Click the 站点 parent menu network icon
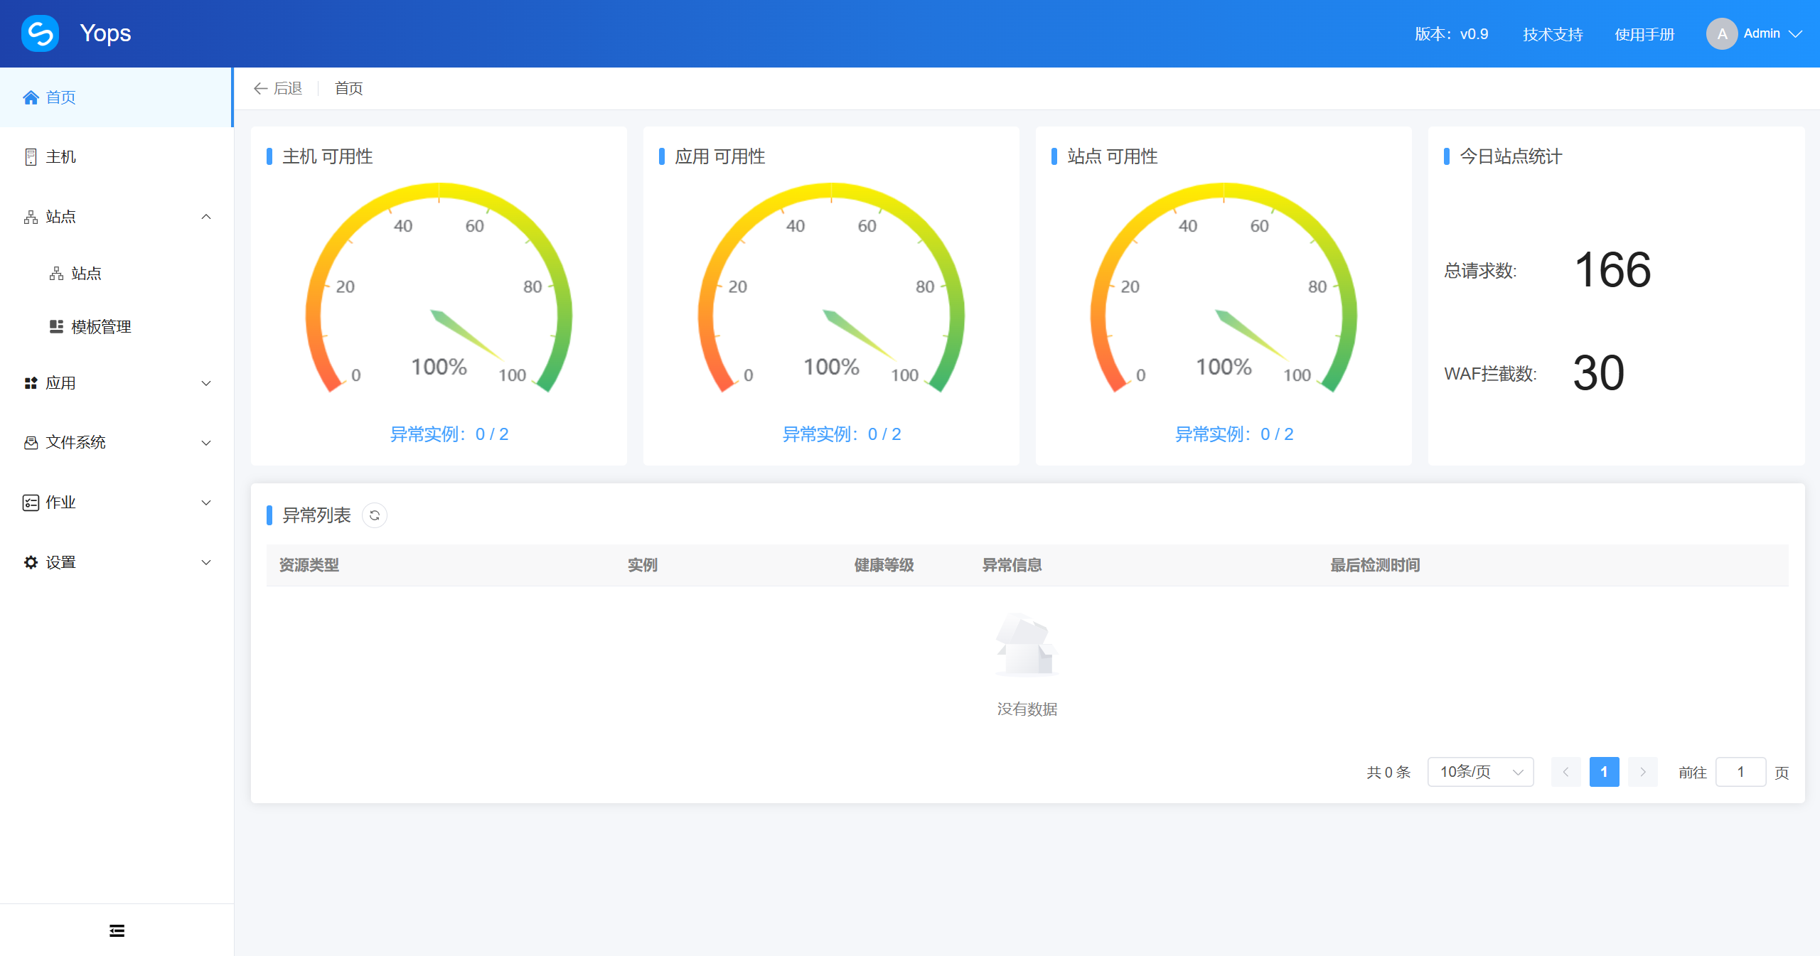The width and height of the screenshot is (1820, 956). tap(31, 217)
